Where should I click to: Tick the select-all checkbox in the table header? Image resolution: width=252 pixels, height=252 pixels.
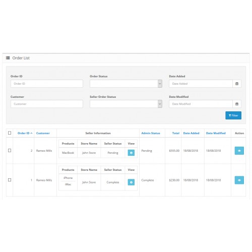(x=10, y=133)
